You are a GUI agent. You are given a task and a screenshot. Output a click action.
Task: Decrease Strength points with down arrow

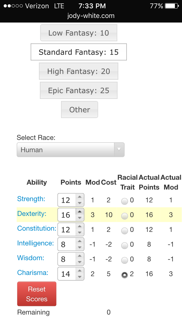click(x=80, y=203)
